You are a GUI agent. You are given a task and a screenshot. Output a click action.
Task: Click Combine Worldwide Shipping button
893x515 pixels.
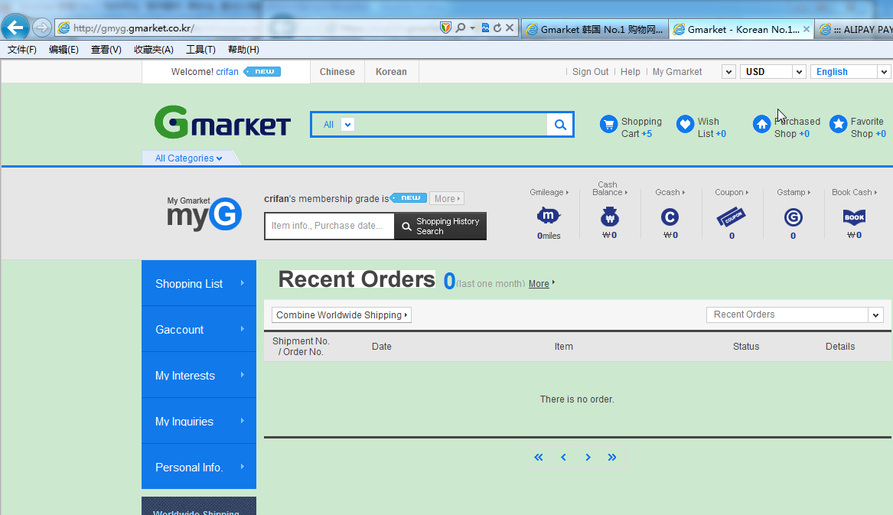click(342, 315)
